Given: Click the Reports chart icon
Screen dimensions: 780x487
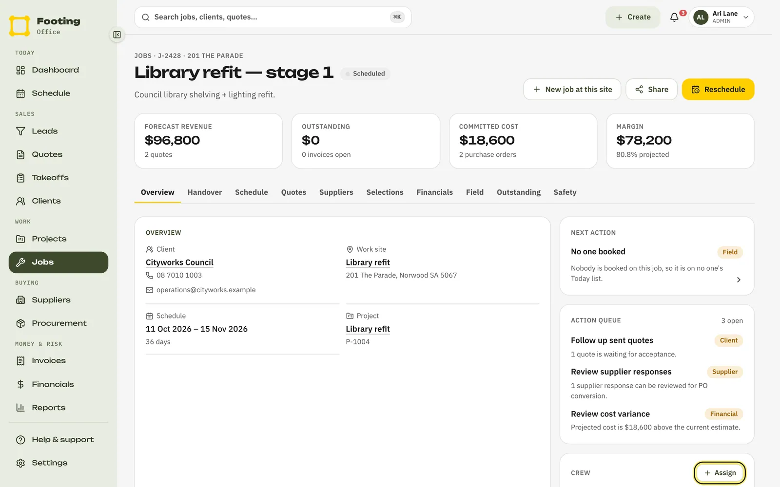Looking at the screenshot, I should pos(20,408).
